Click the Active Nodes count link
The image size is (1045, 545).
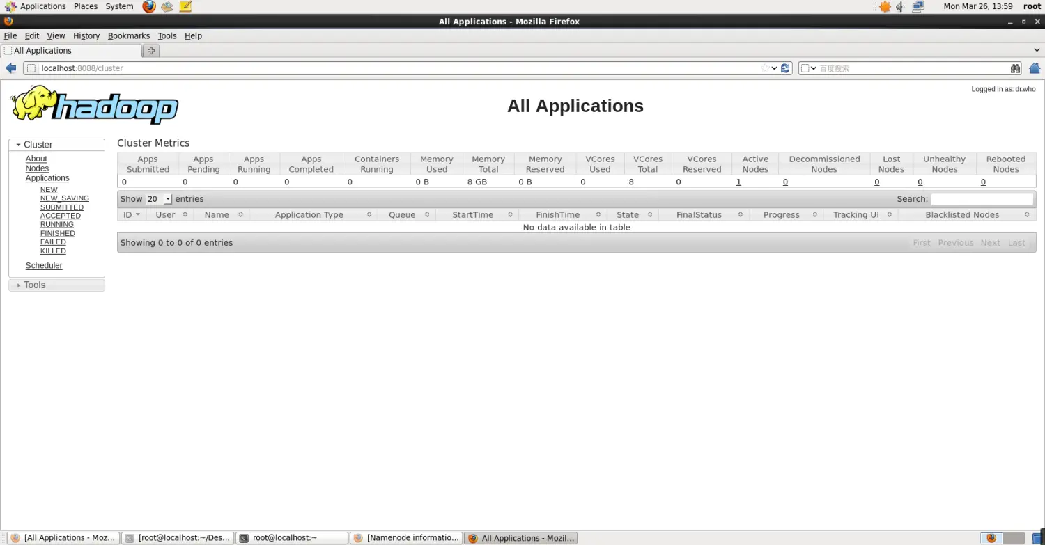[x=738, y=182]
